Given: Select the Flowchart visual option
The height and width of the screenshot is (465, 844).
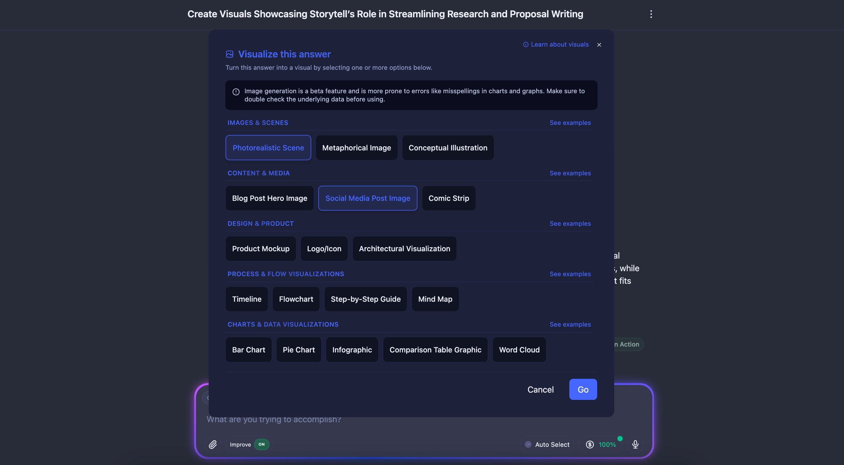Looking at the screenshot, I should click(296, 299).
